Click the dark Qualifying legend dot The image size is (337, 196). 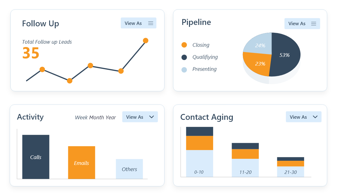point(184,57)
